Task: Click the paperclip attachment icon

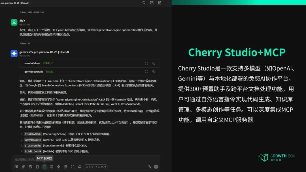Action: click(23, 167)
